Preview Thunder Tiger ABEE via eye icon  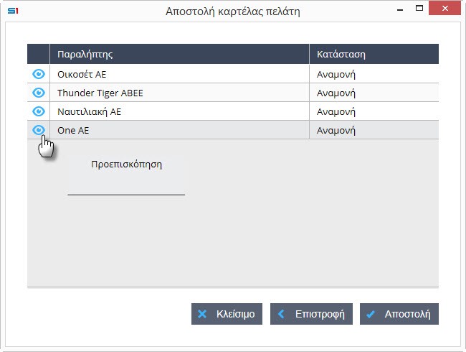[39, 93]
